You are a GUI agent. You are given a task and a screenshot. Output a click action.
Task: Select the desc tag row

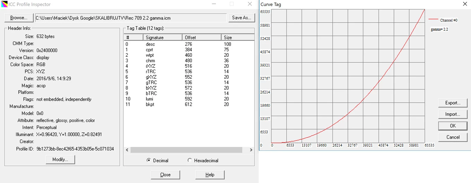click(189, 44)
